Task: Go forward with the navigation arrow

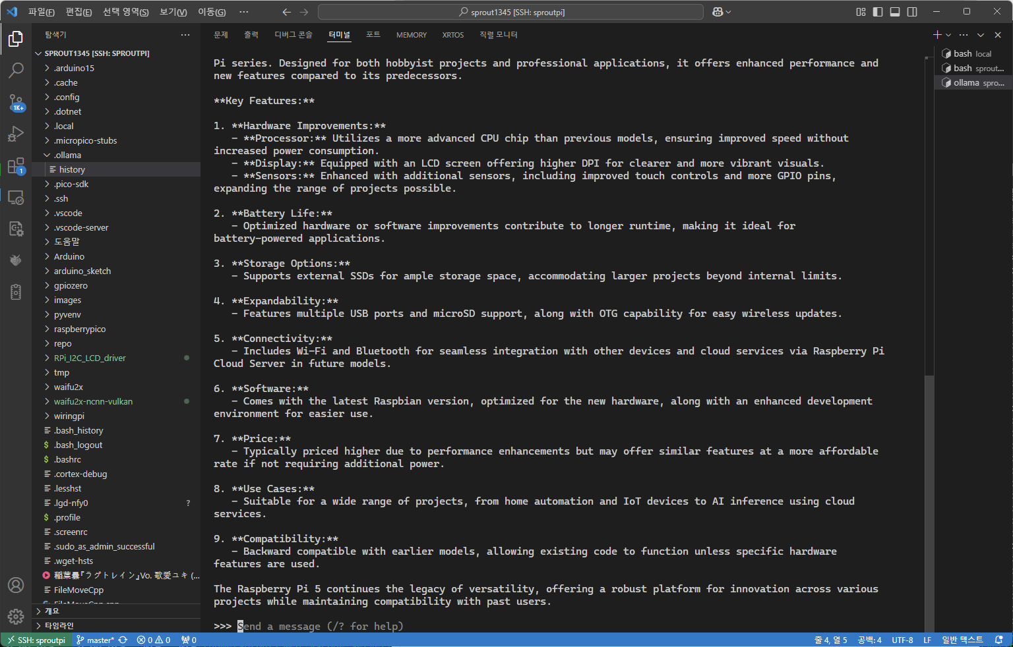Action: (304, 12)
